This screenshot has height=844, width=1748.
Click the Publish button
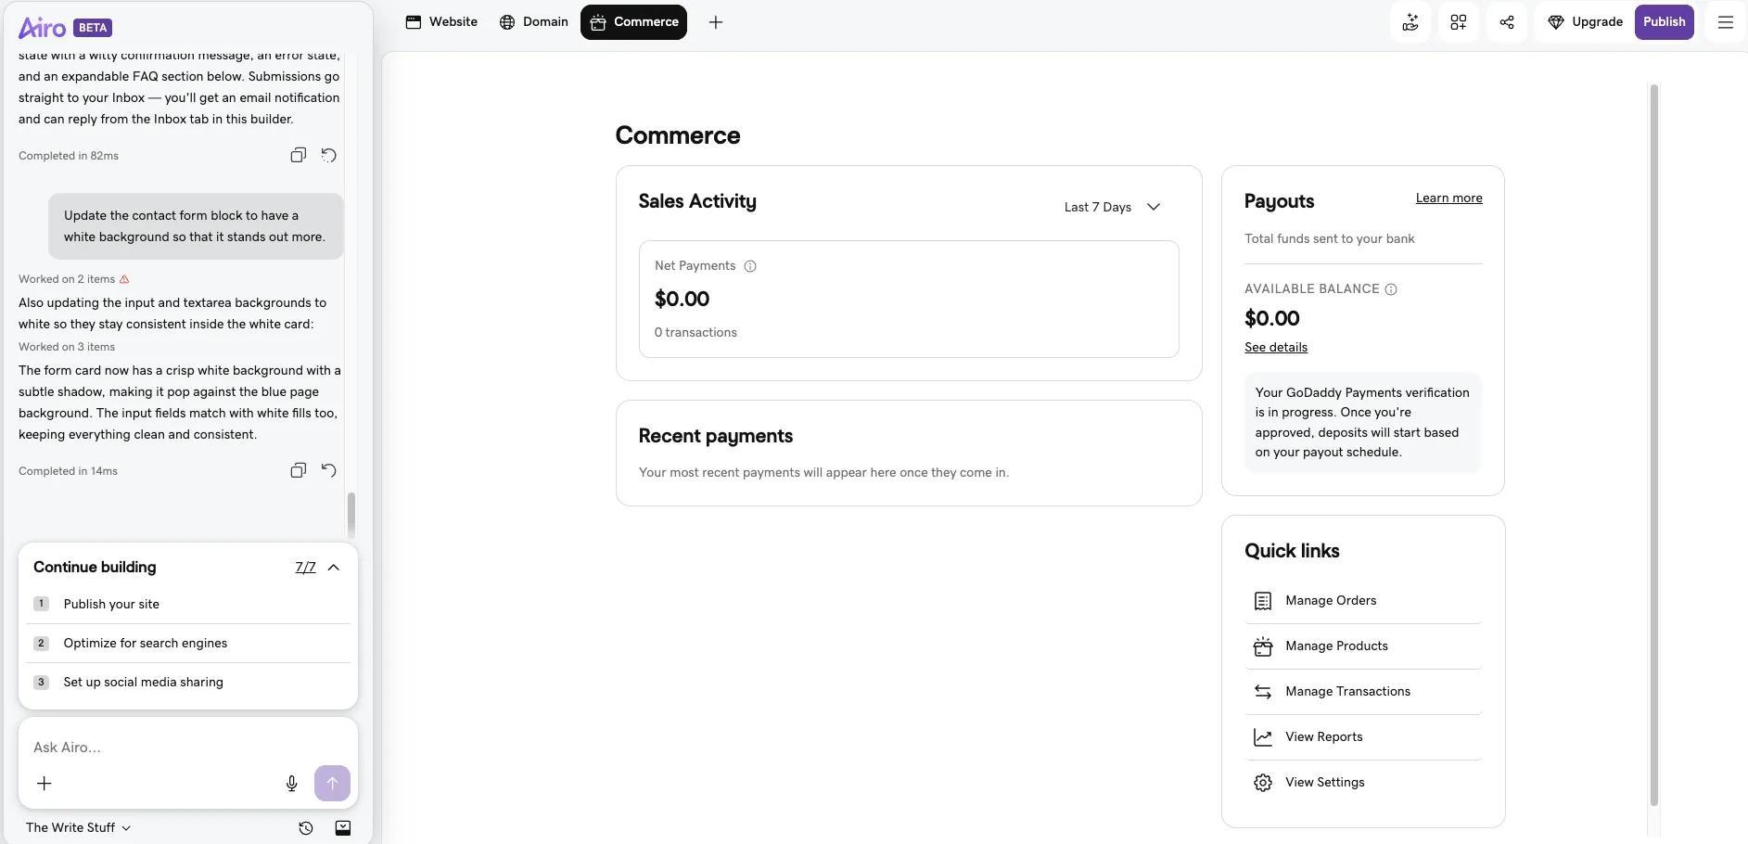pos(1664,22)
